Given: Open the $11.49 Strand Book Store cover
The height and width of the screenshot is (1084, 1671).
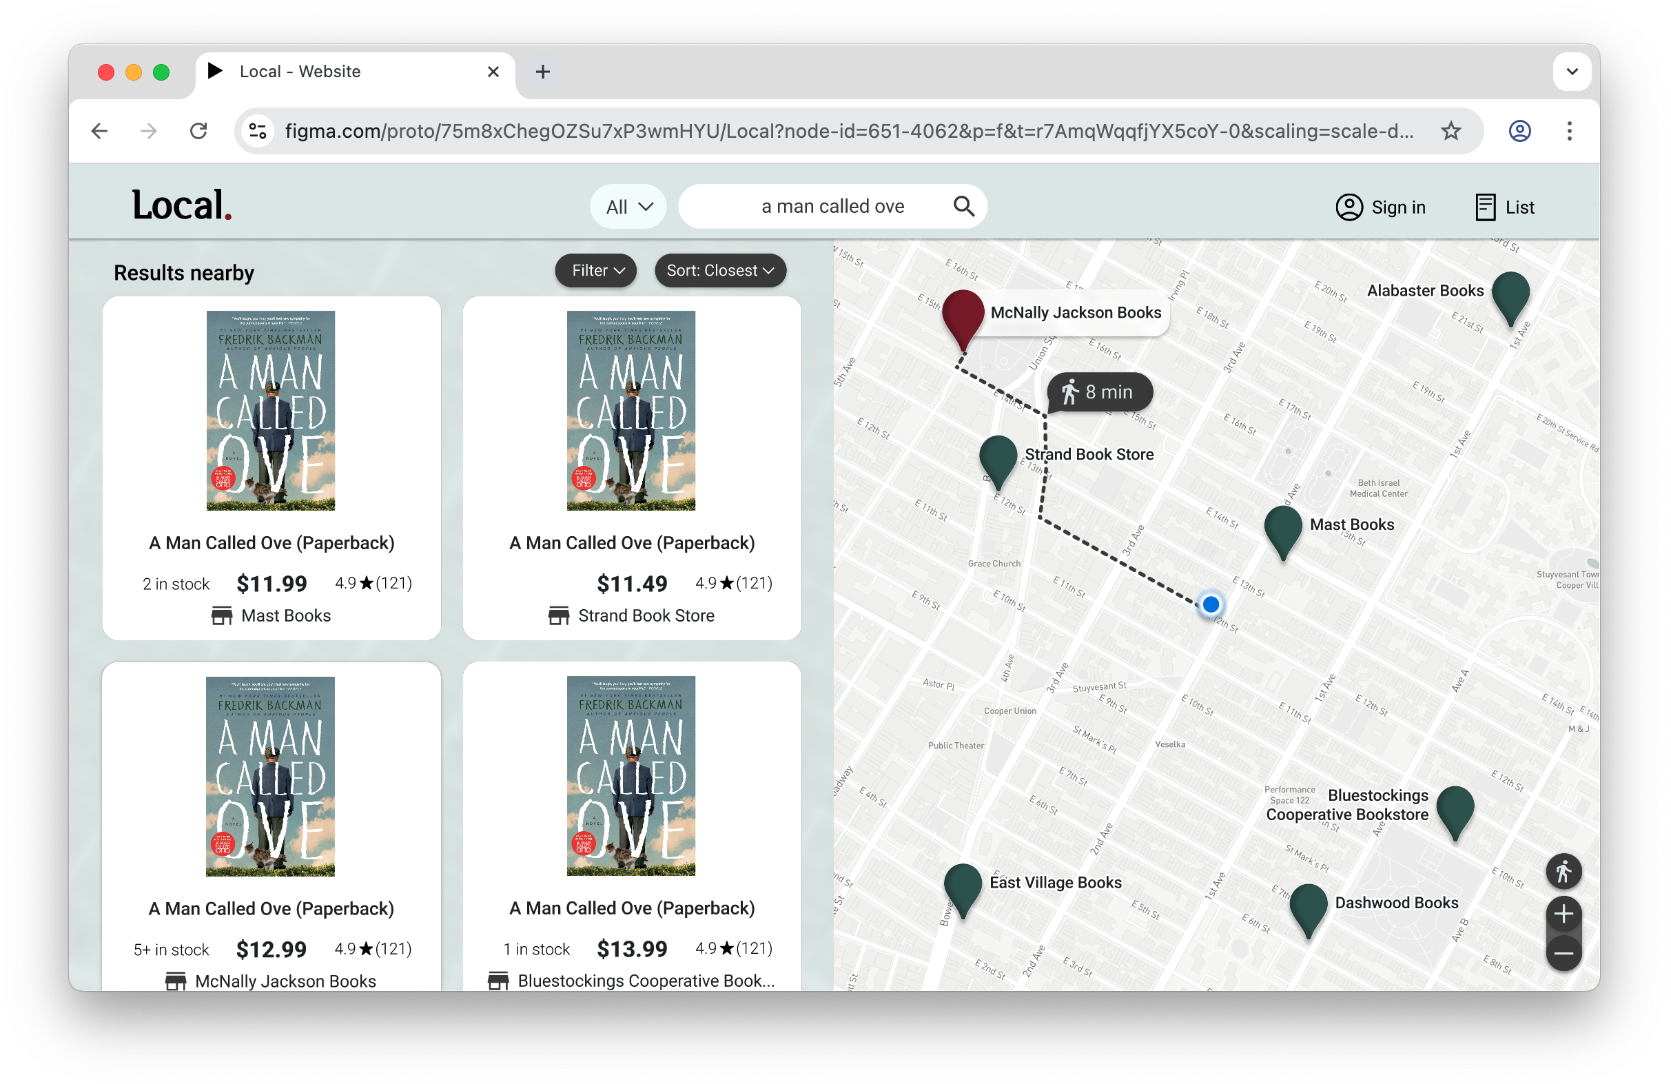Looking at the screenshot, I should [x=631, y=411].
